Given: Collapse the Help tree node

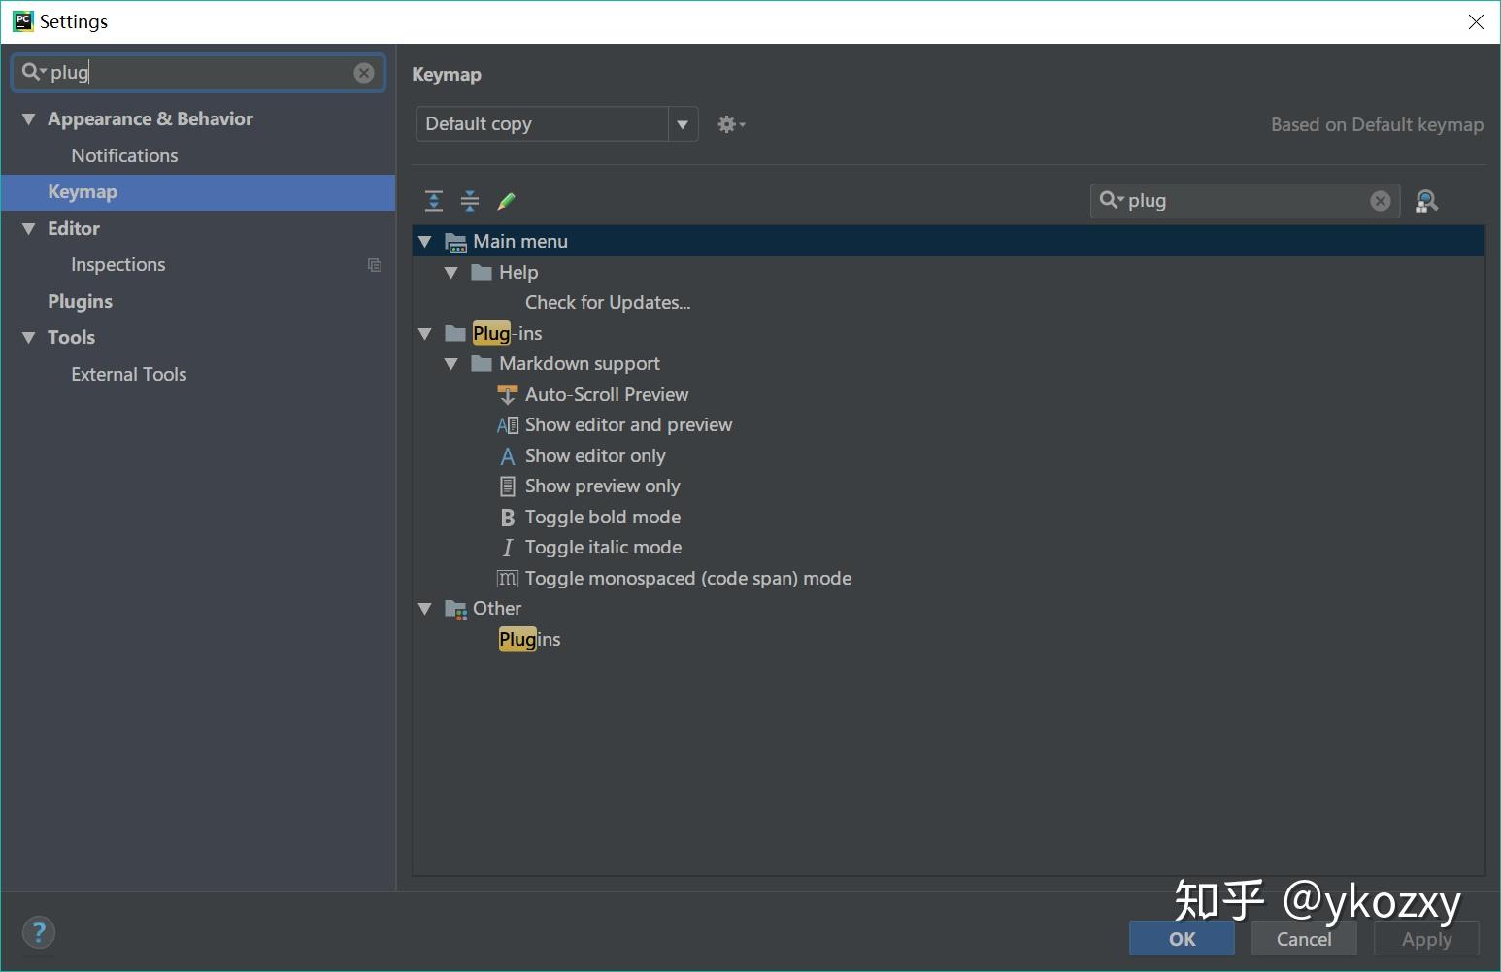Looking at the screenshot, I should click(x=451, y=273).
